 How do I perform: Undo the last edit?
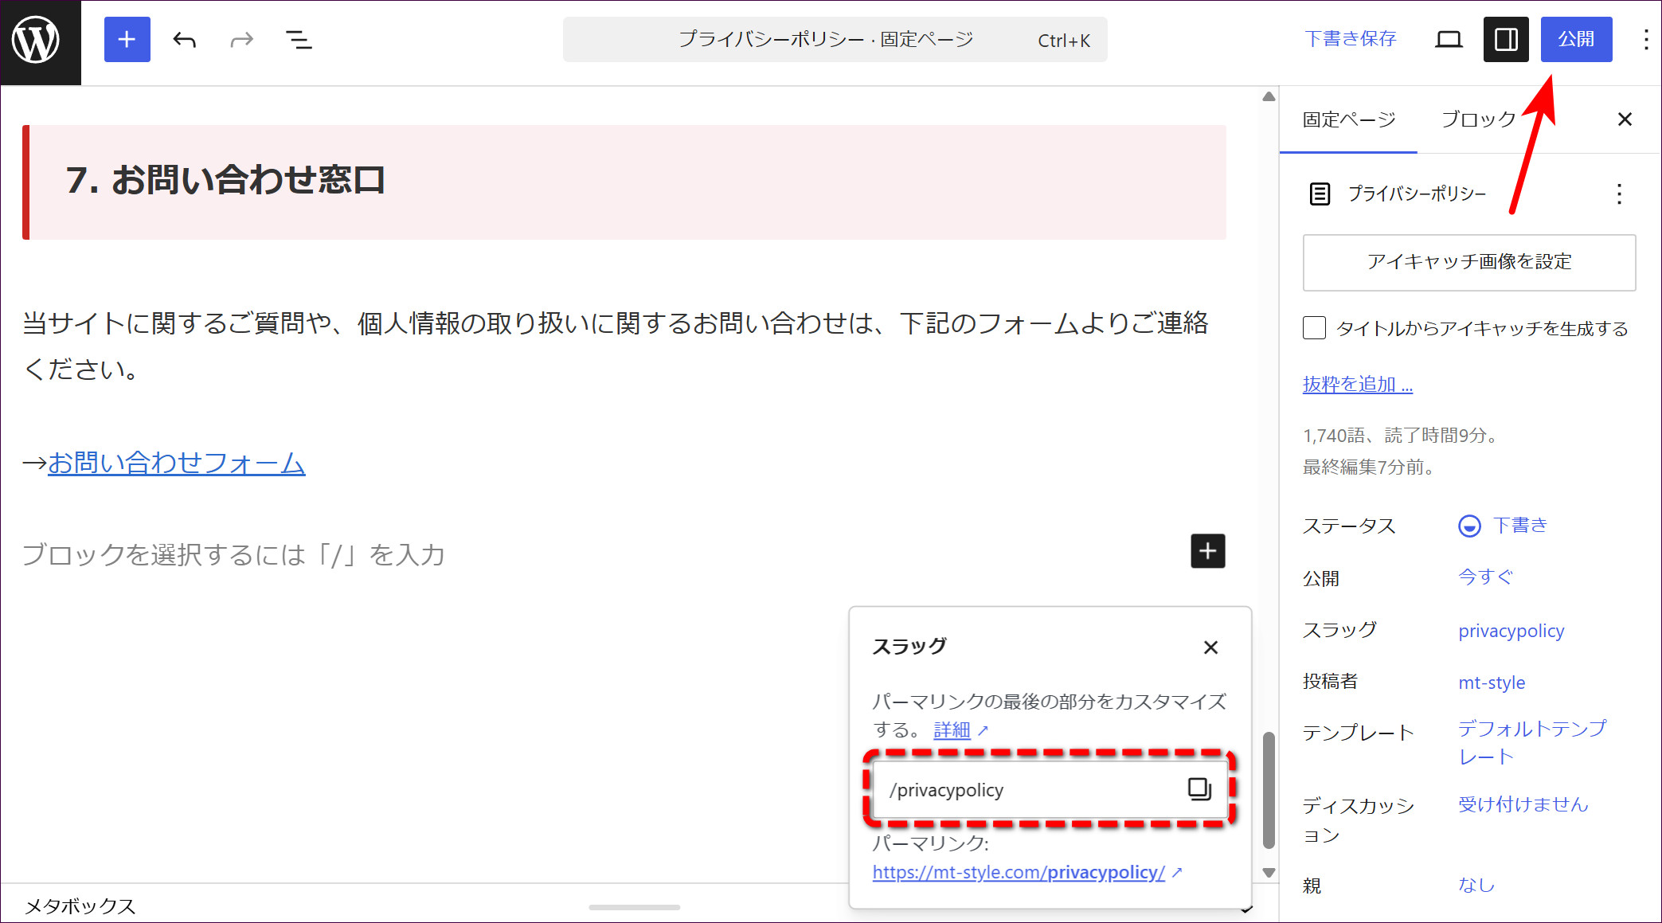tap(185, 40)
